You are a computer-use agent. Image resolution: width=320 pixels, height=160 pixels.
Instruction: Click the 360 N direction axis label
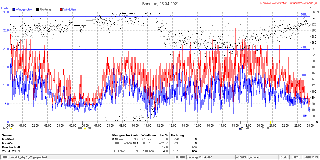point(315,12)
